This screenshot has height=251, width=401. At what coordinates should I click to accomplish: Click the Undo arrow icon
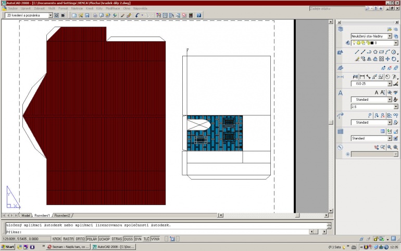click(x=137, y=15)
